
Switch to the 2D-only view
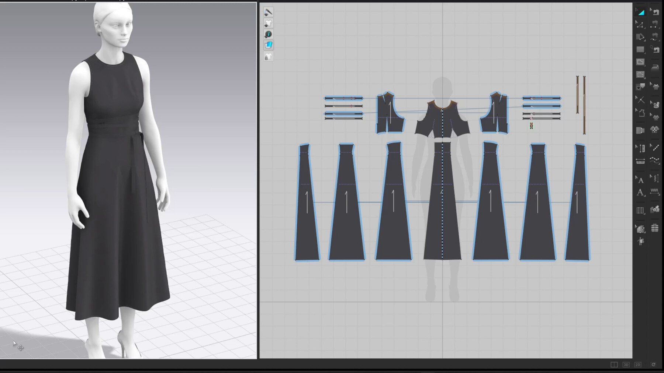(638, 365)
